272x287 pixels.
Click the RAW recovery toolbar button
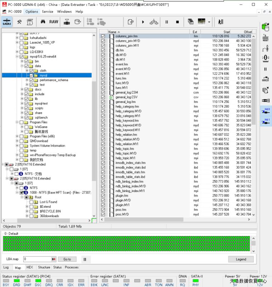(54, 22)
